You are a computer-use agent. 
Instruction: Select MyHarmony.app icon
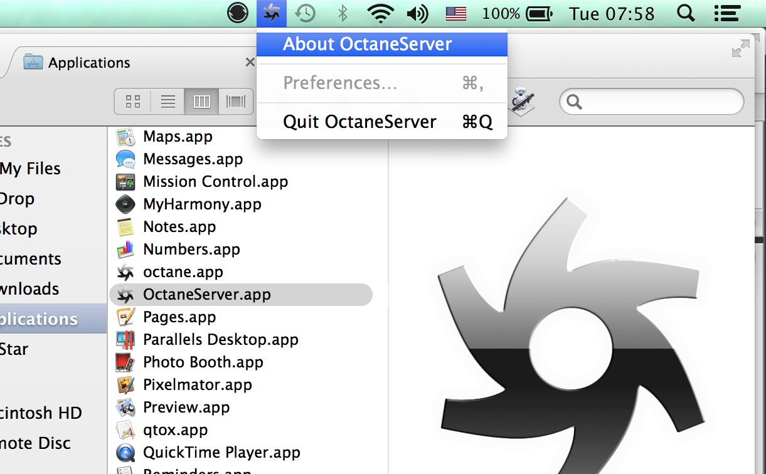coord(125,204)
